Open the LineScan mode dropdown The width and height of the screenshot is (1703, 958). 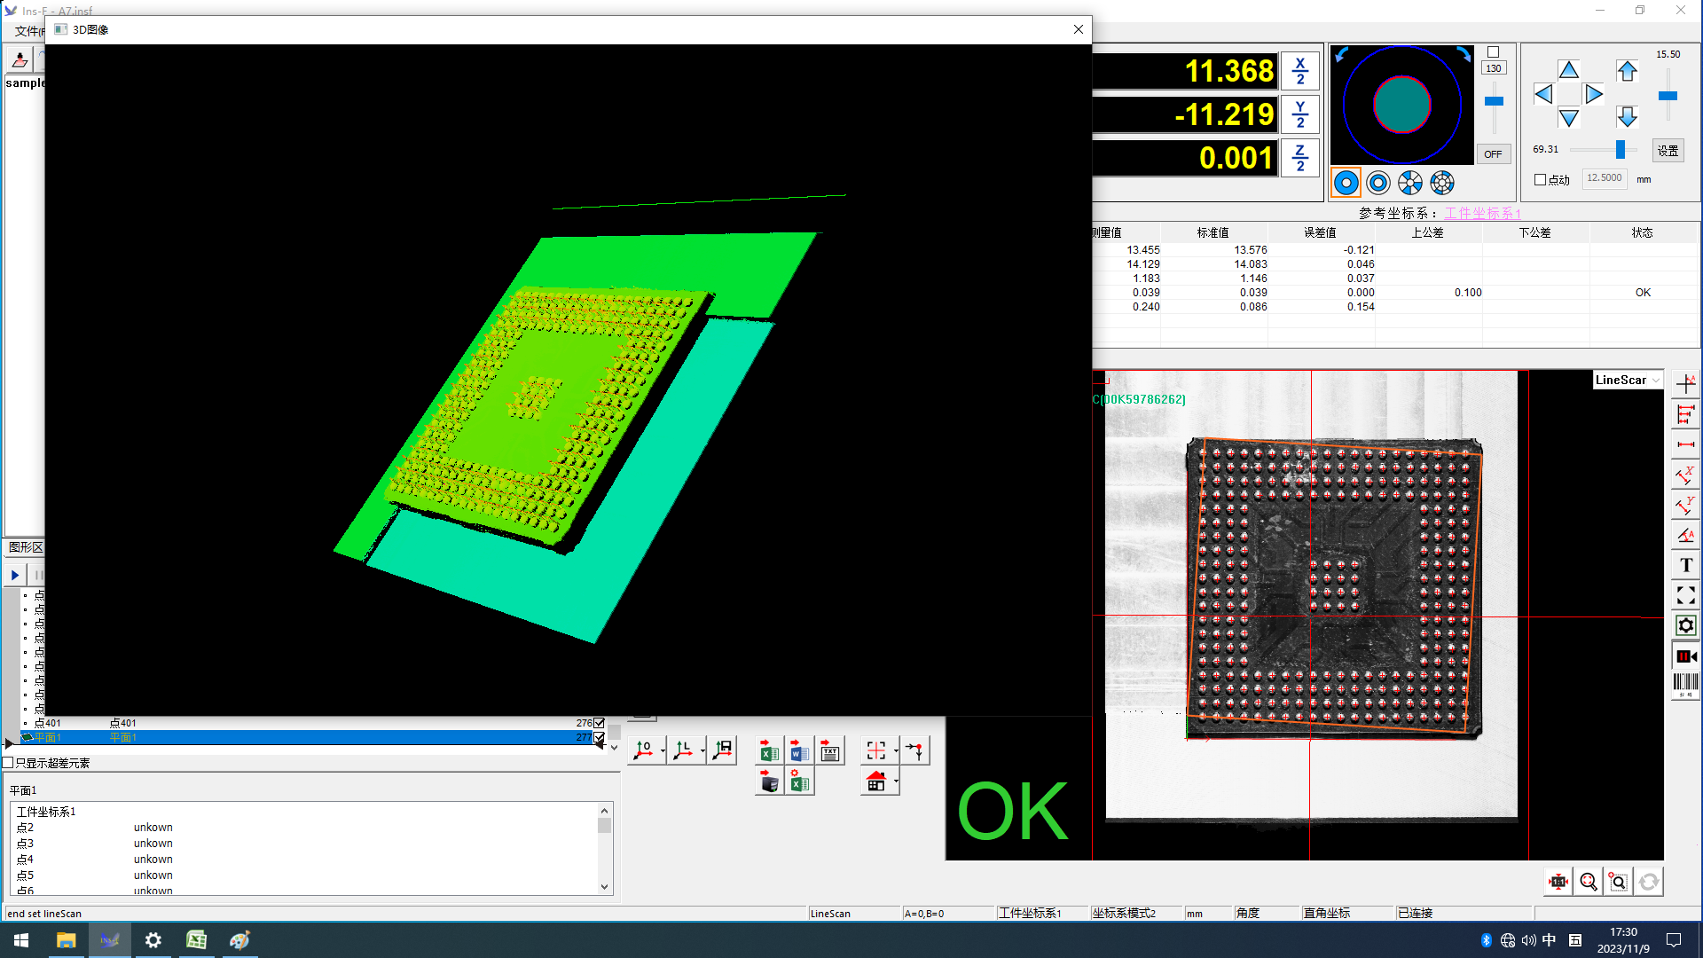(1655, 380)
